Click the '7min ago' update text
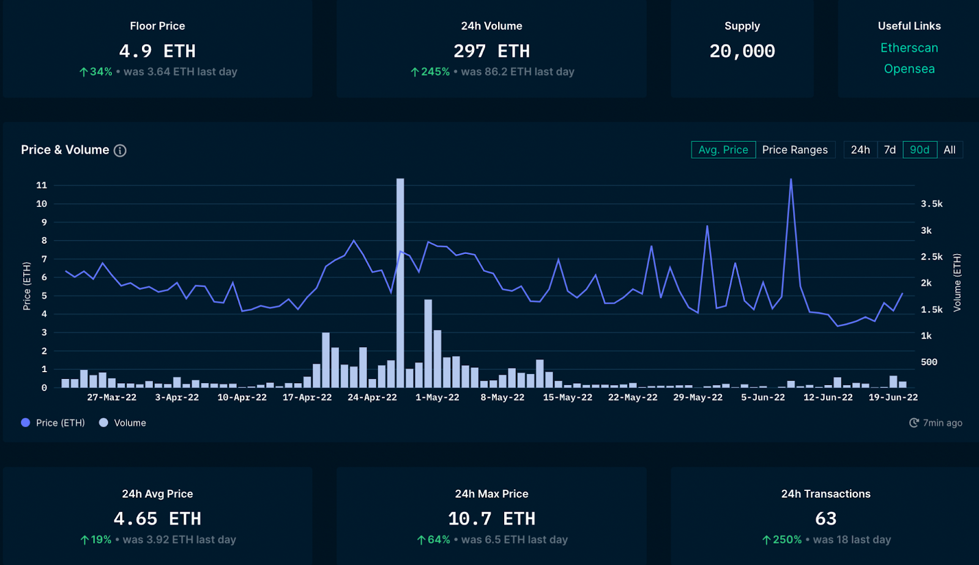The width and height of the screenshot is (979, 565). [942, 423]
